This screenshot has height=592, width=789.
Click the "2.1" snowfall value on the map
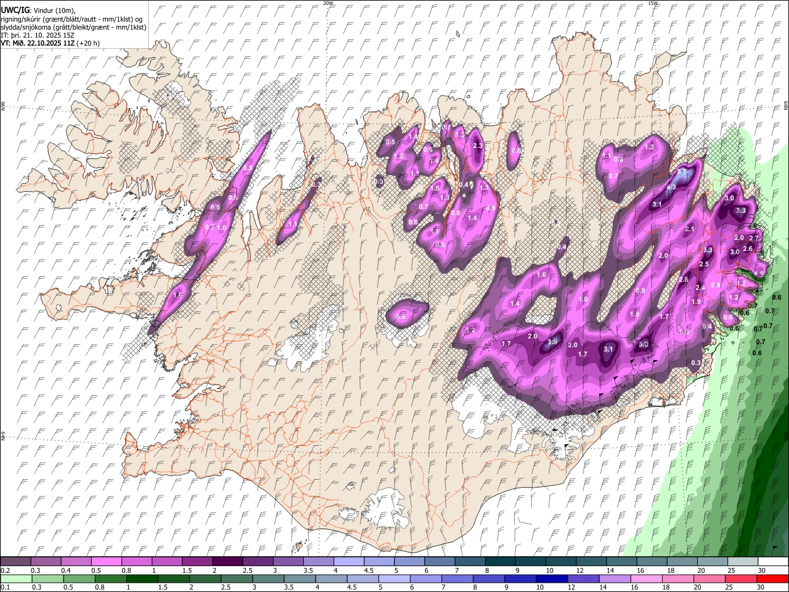click(x=690, y=229)
